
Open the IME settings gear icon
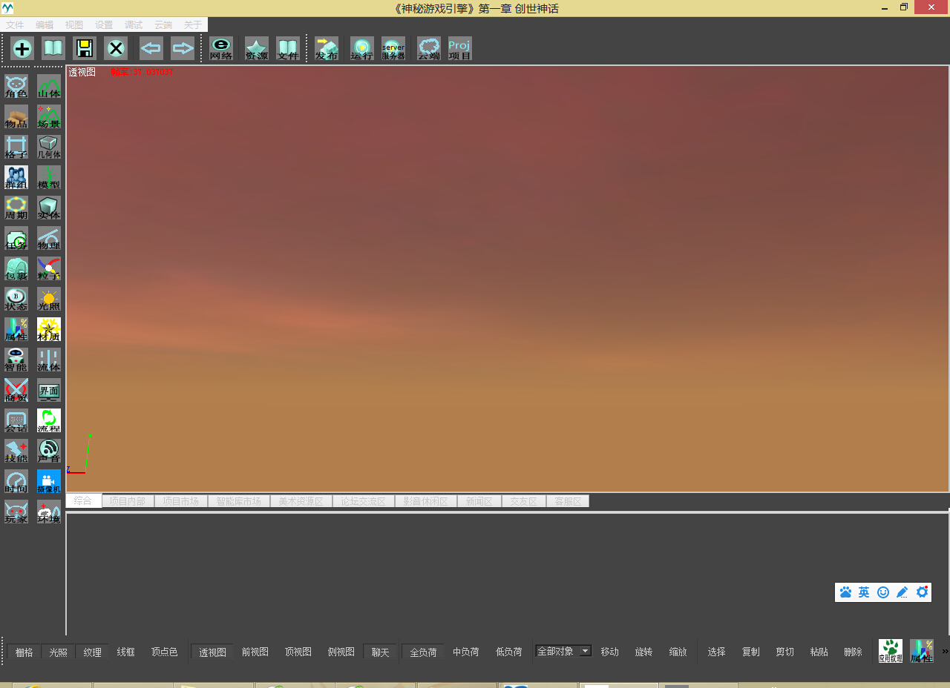923,592
